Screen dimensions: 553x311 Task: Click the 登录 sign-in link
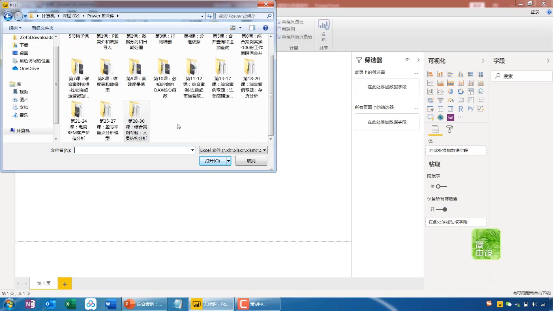535,12
